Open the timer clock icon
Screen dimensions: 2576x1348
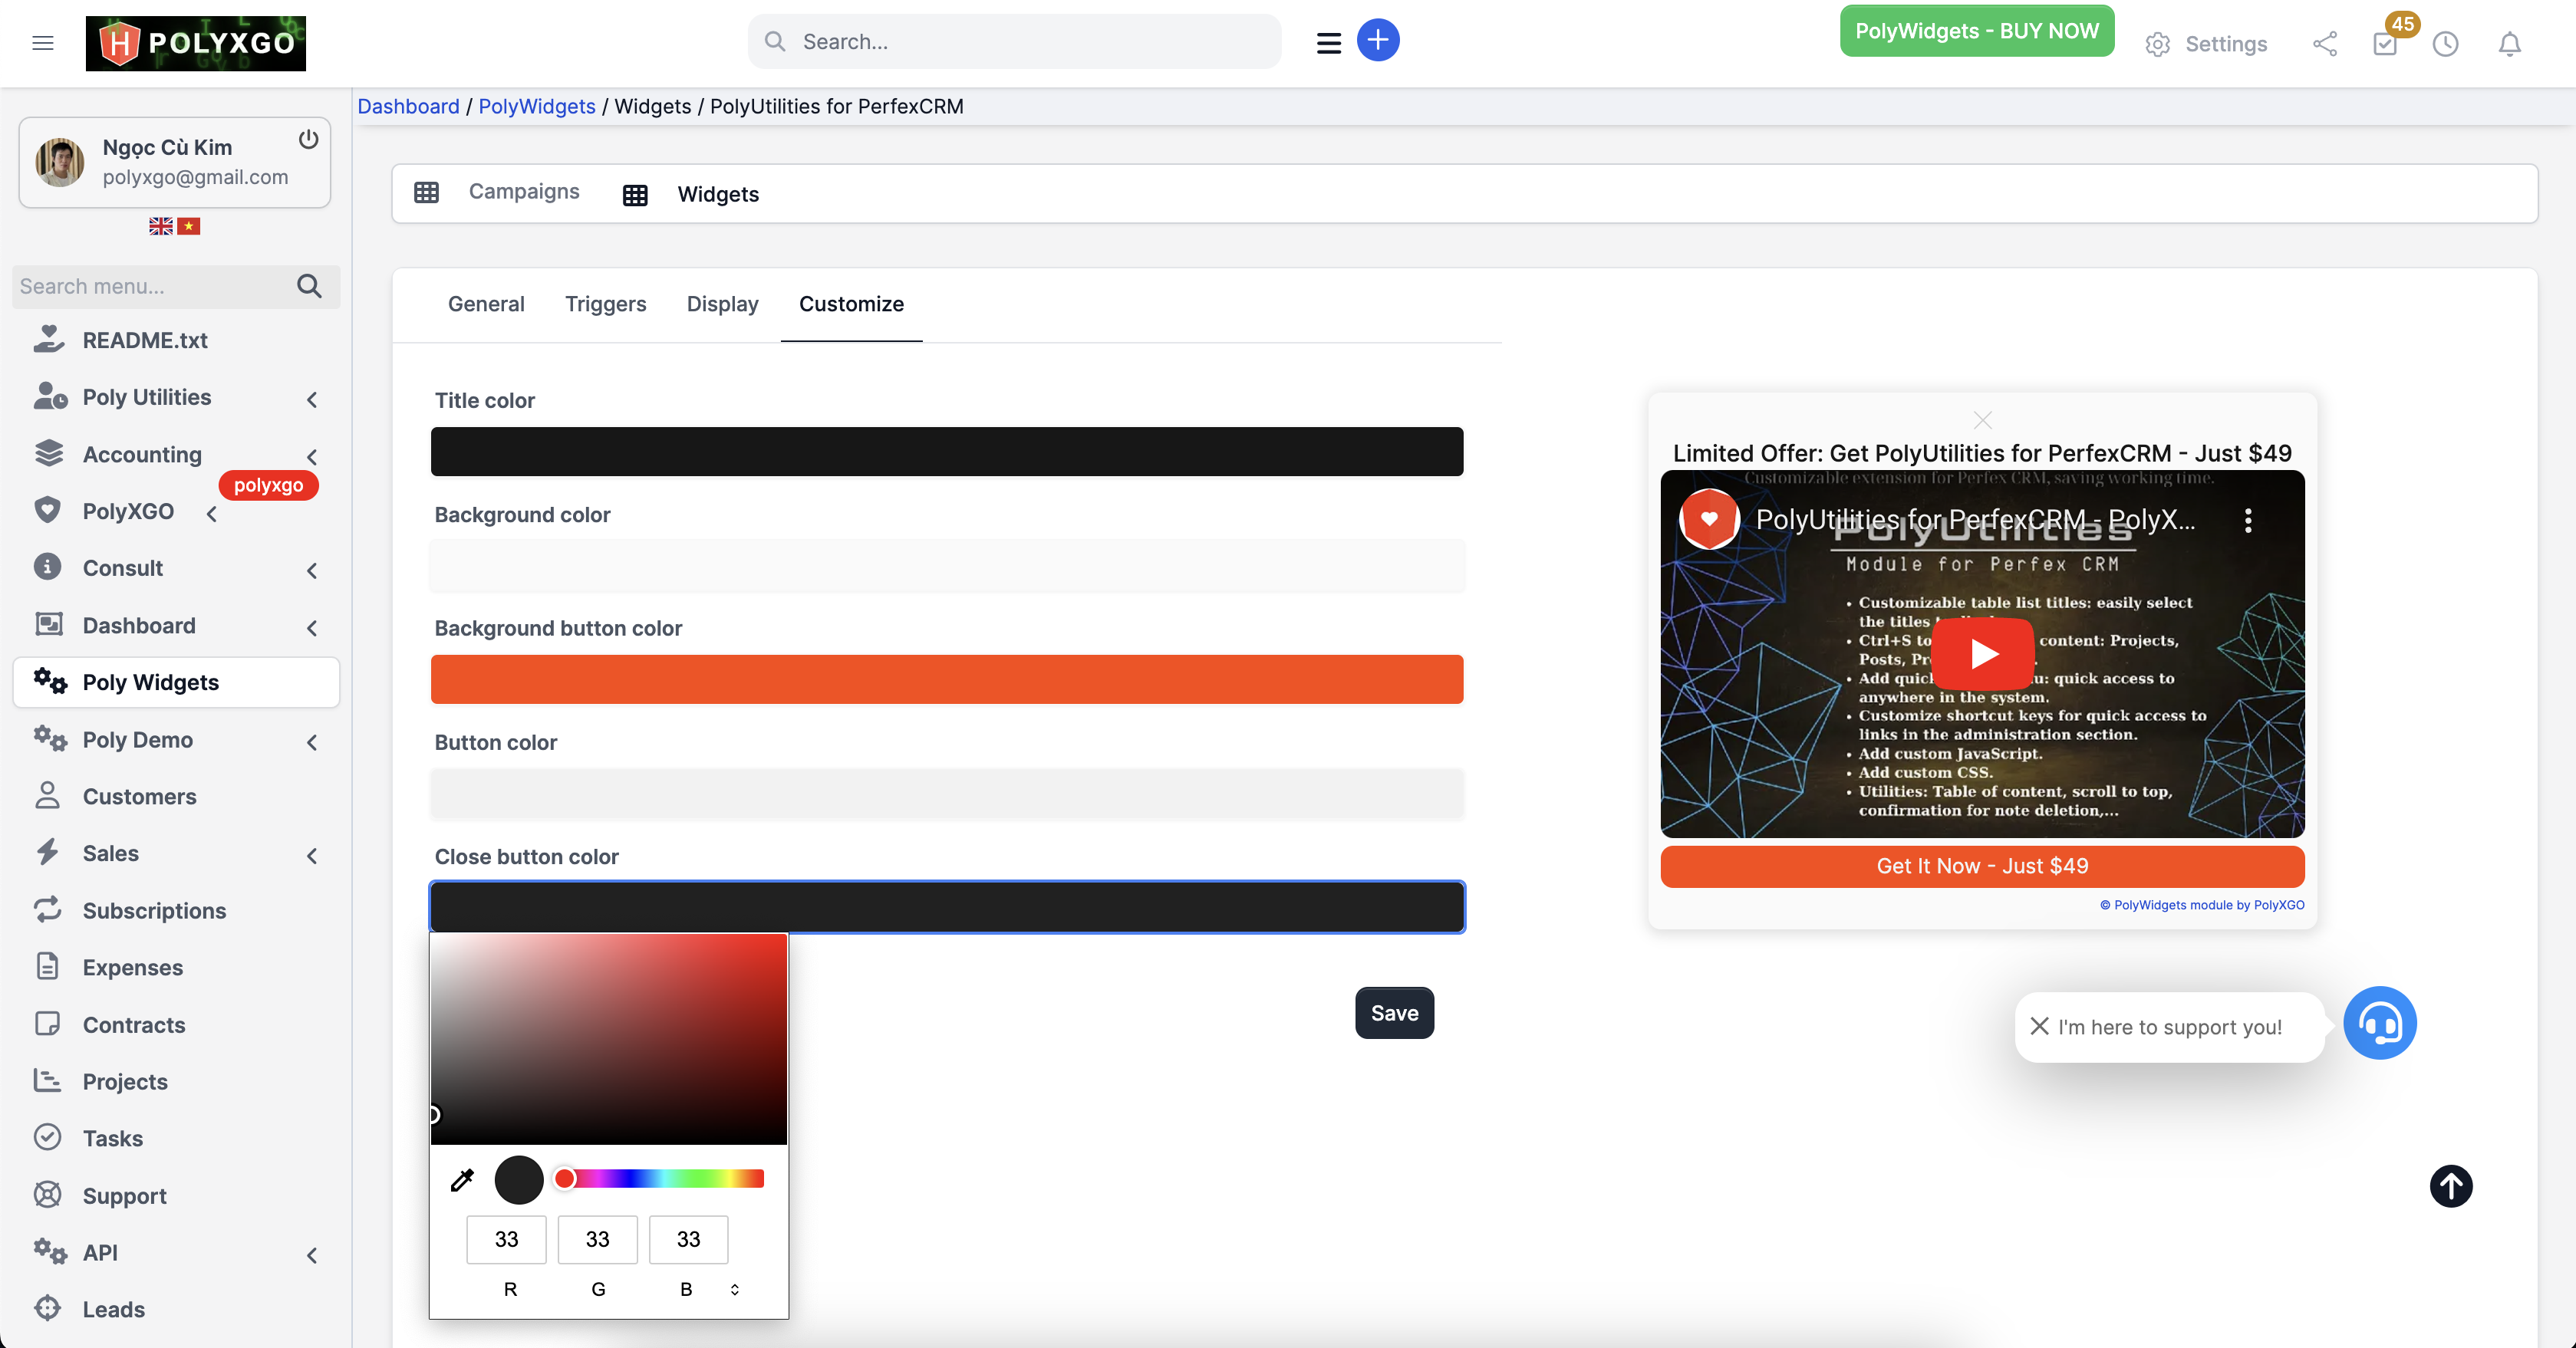pyautogui.click(x=2445, y=44)
